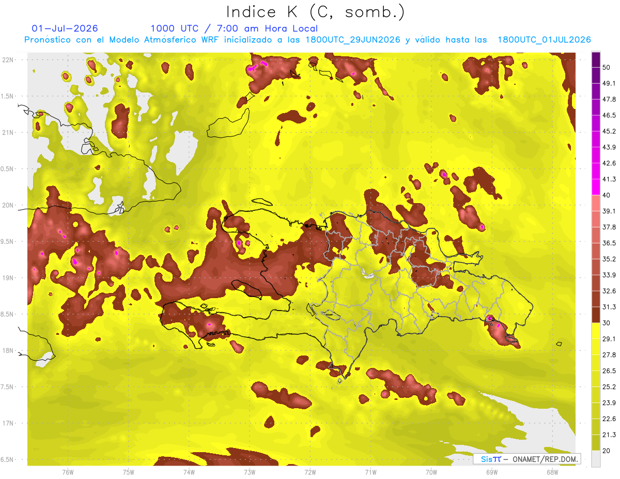Viewport: 620px width, 479px height.
Task: Click the '70W' longitude label
Action: point(431,472)
